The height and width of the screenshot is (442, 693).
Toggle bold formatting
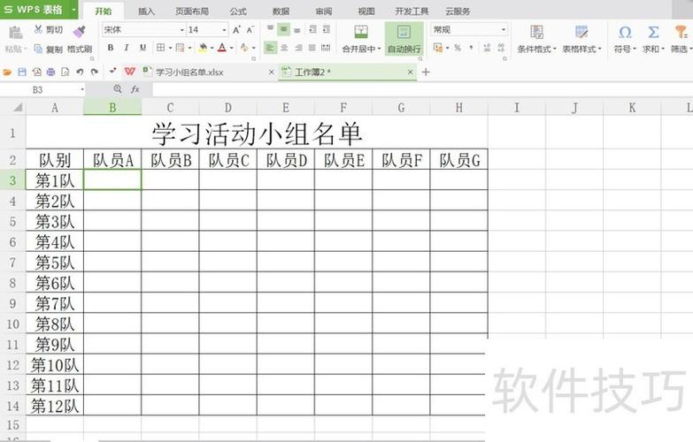point(111,47)
